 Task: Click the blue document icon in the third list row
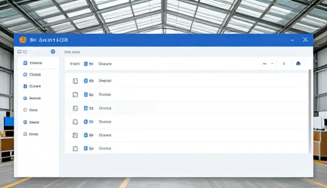[86, 108]
